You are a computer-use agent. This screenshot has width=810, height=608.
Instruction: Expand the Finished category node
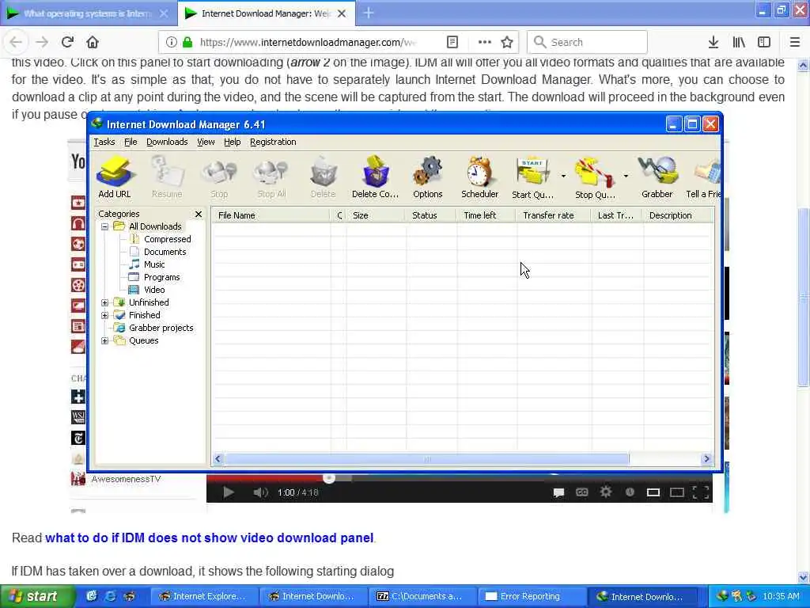(x=105, y=315)
